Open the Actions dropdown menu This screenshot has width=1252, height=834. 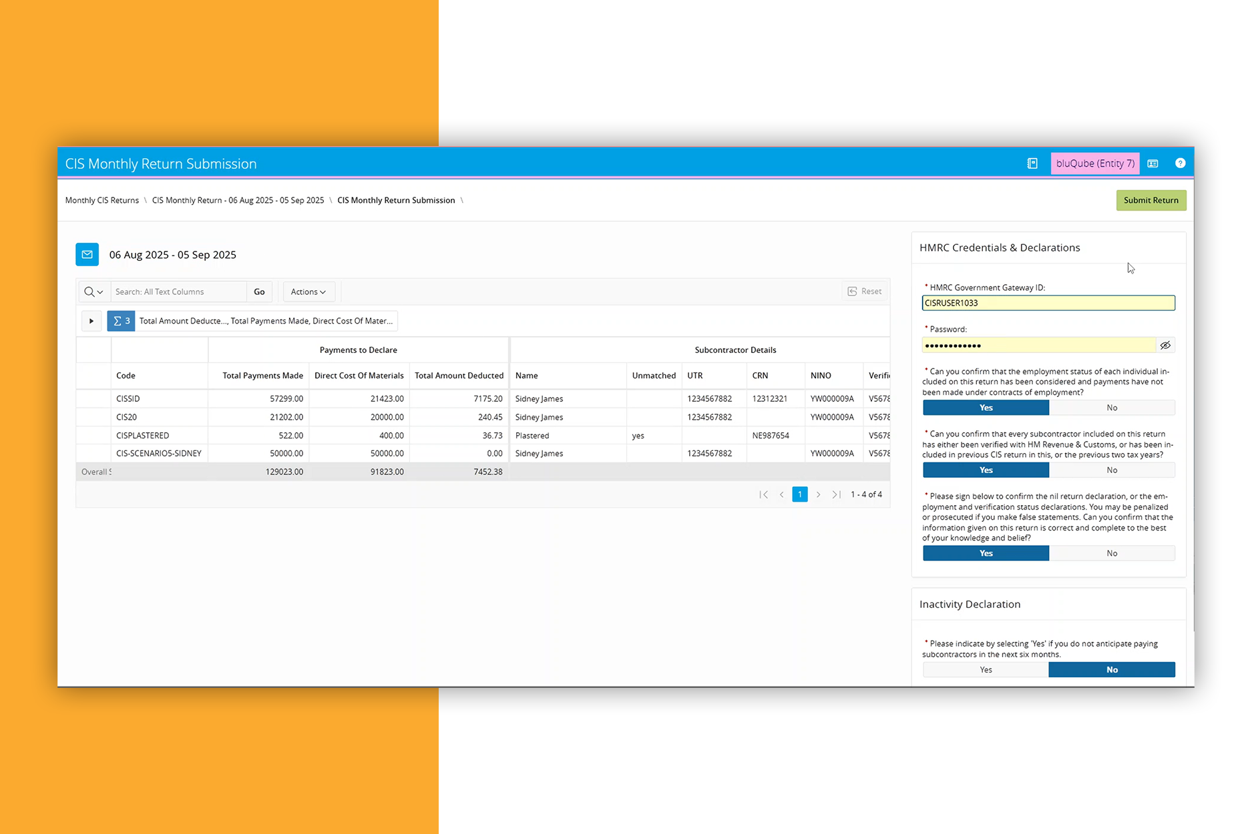point(308,292)
